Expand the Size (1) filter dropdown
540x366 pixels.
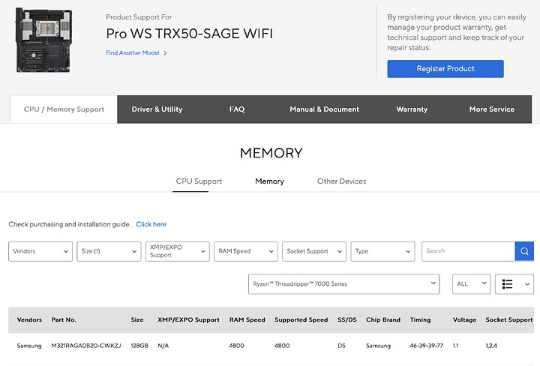109,251
